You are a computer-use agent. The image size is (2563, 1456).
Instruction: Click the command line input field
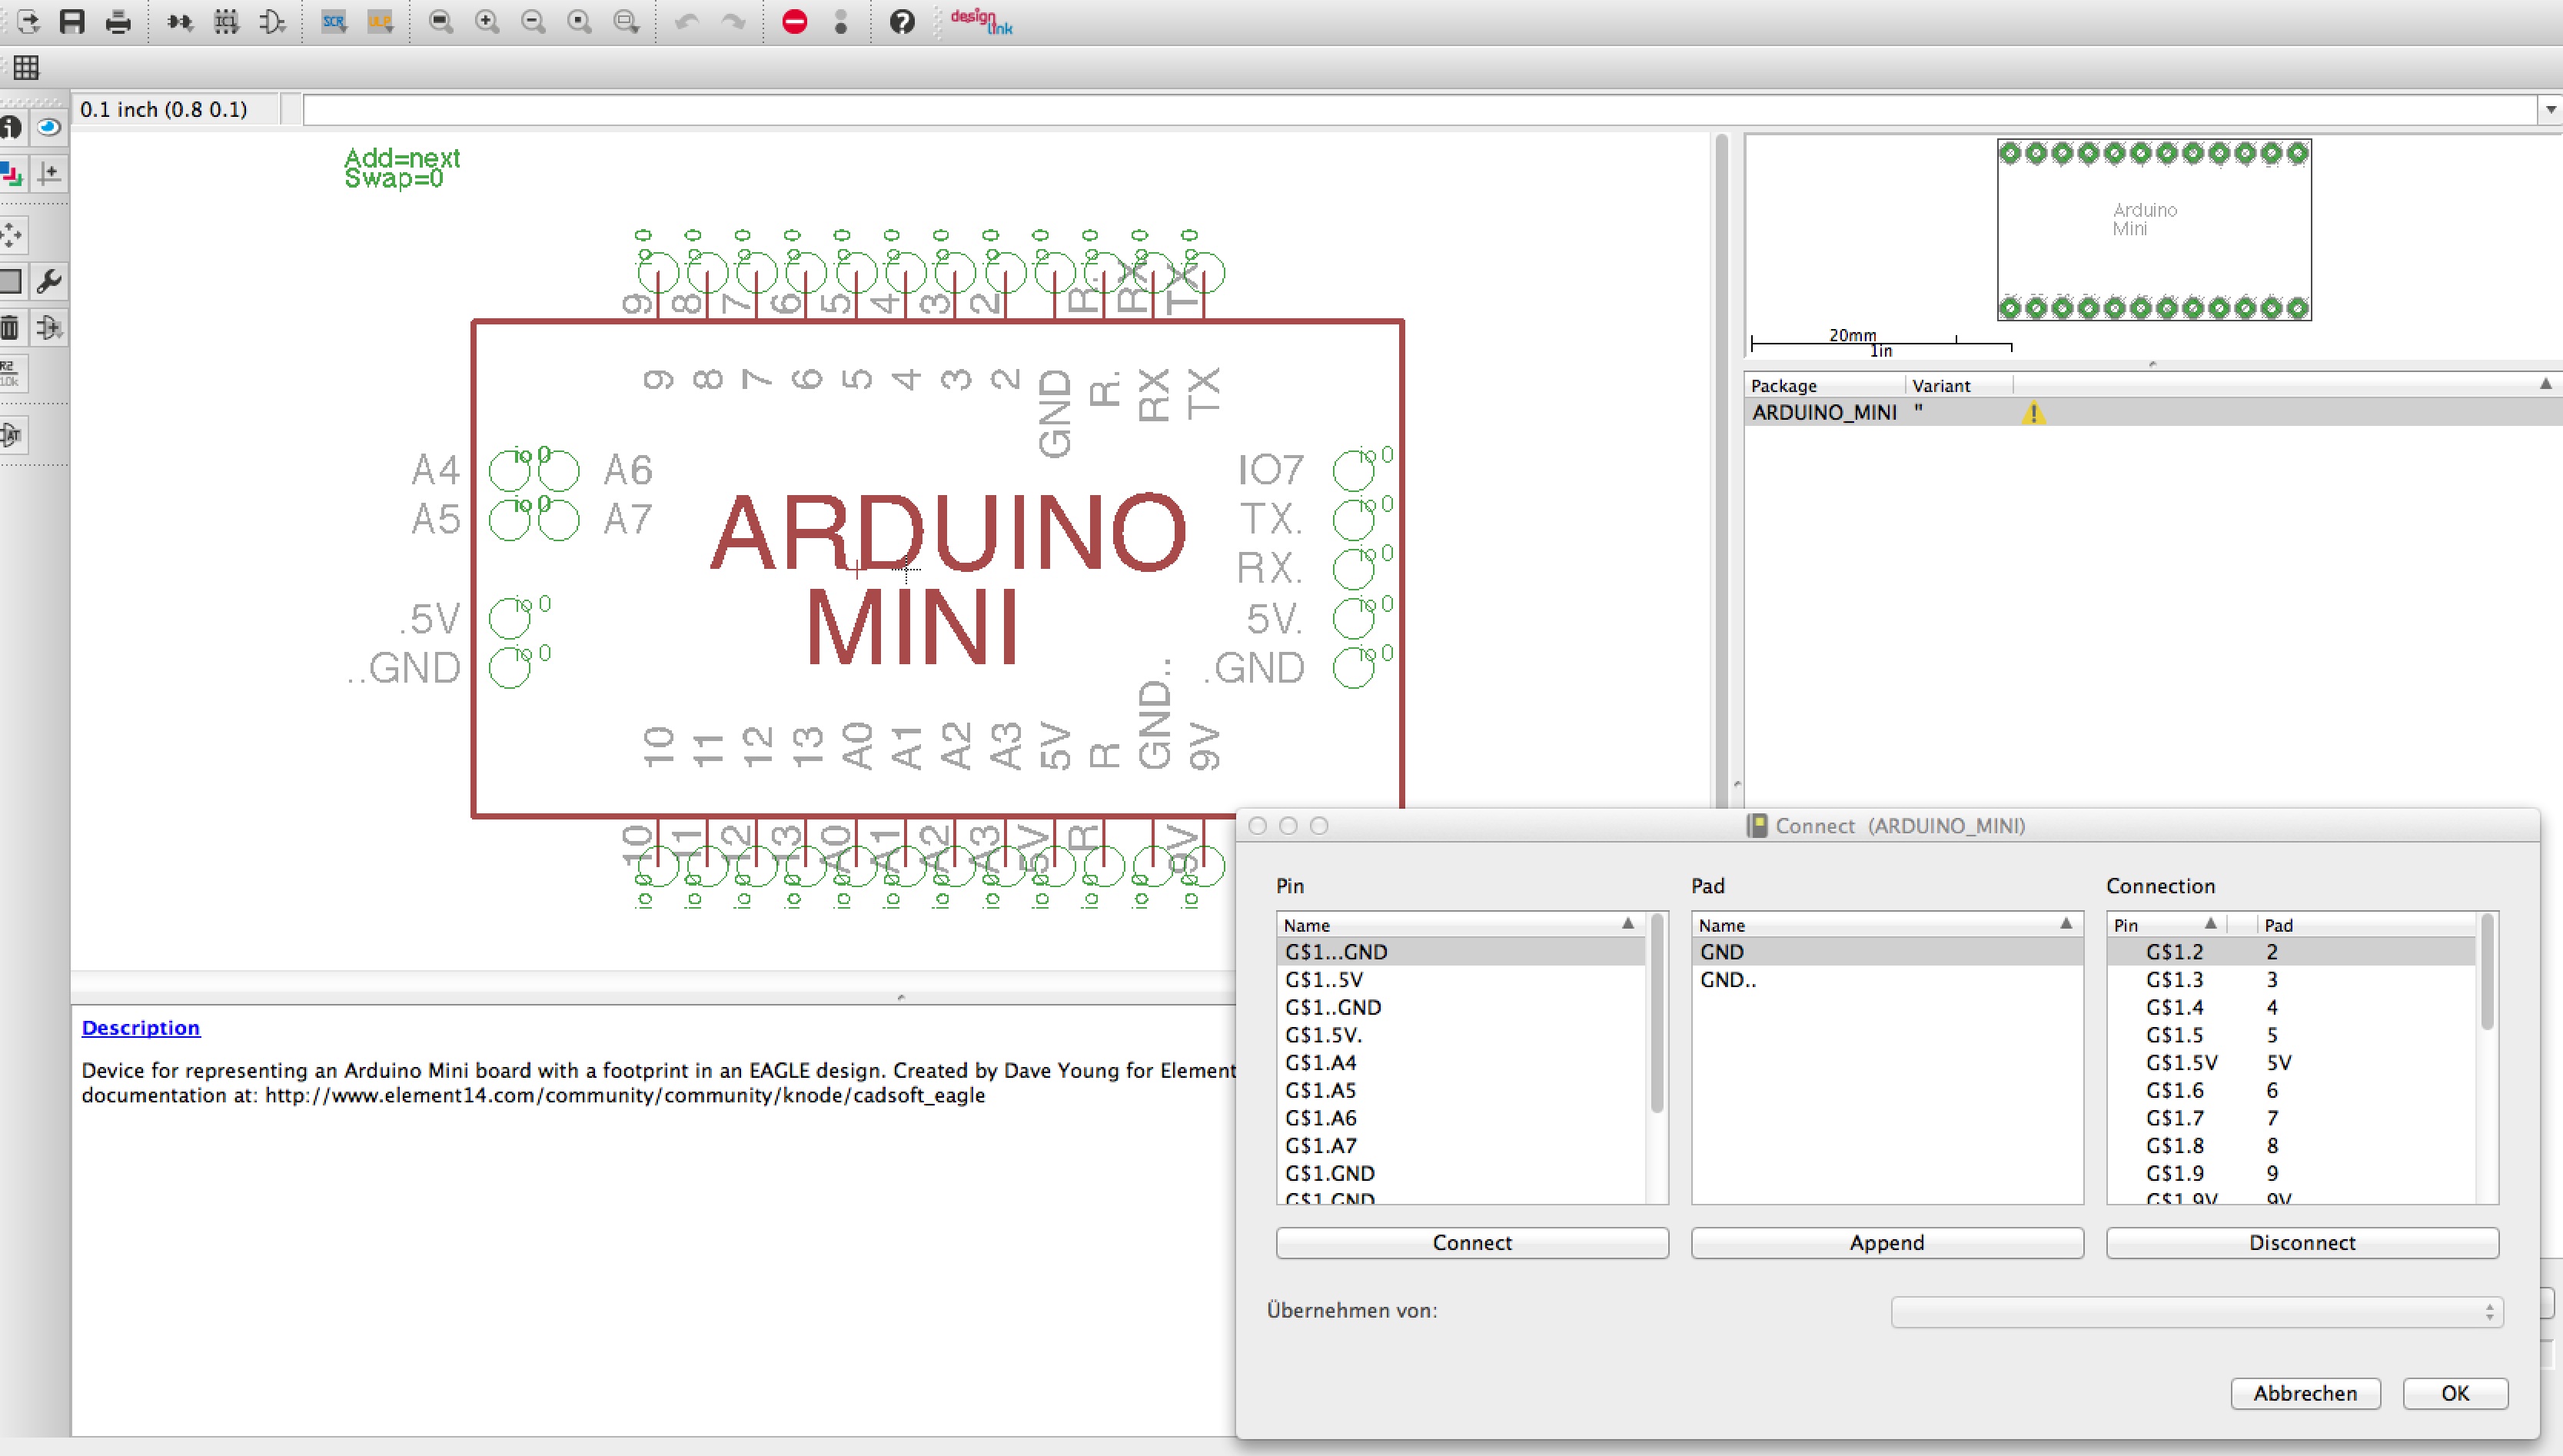tap(1420, 110)
